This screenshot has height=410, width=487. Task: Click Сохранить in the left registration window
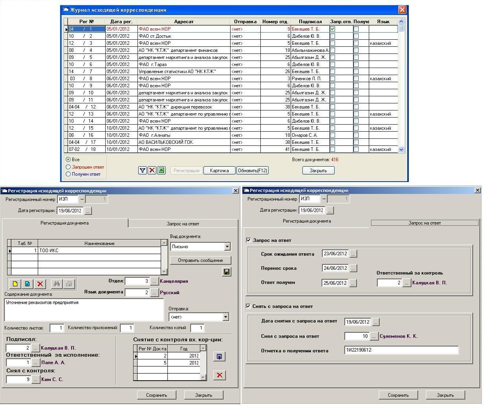(x=157, y=395)
